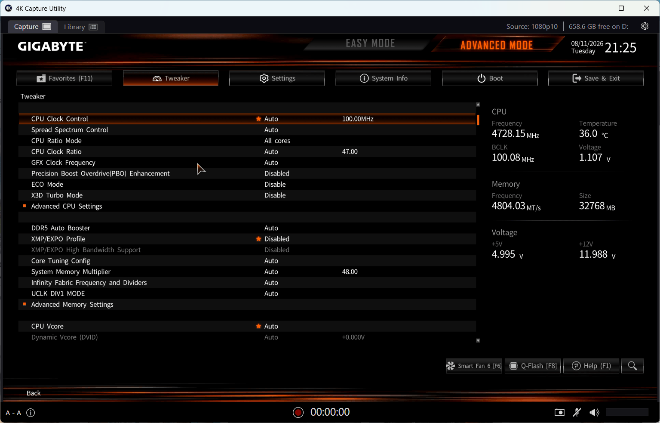Click the 48.00 memory multiplier value

tap(350, 272)
